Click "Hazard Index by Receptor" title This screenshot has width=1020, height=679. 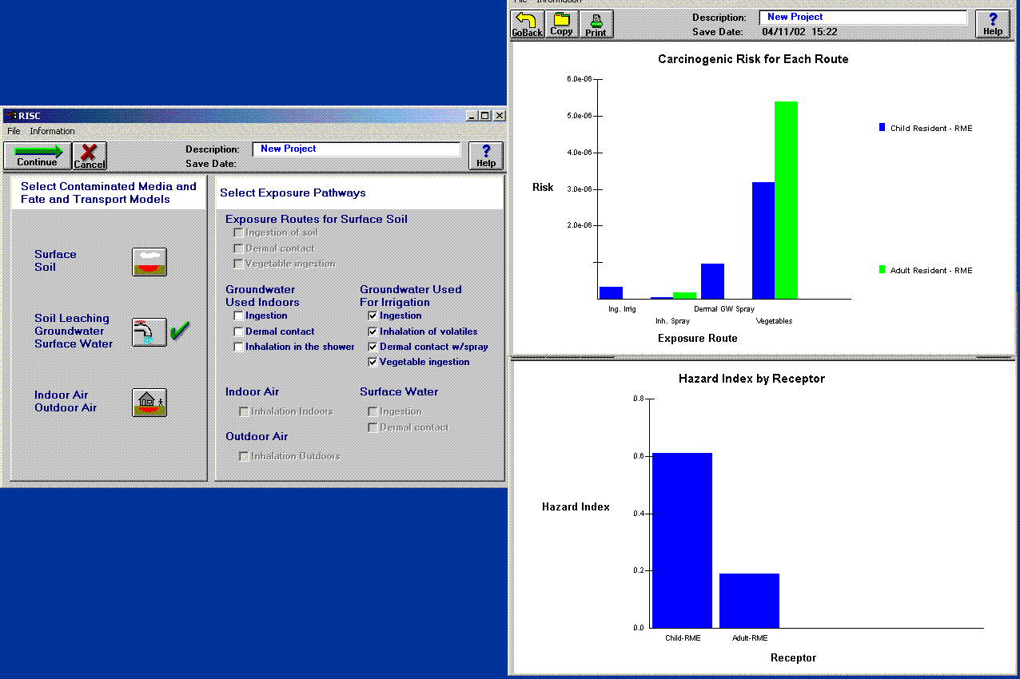[x=751, y=379]
